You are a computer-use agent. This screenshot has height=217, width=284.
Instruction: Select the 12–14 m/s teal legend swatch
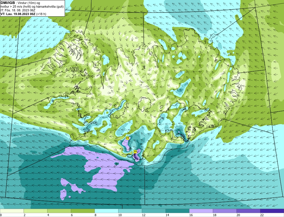[154, 211]
